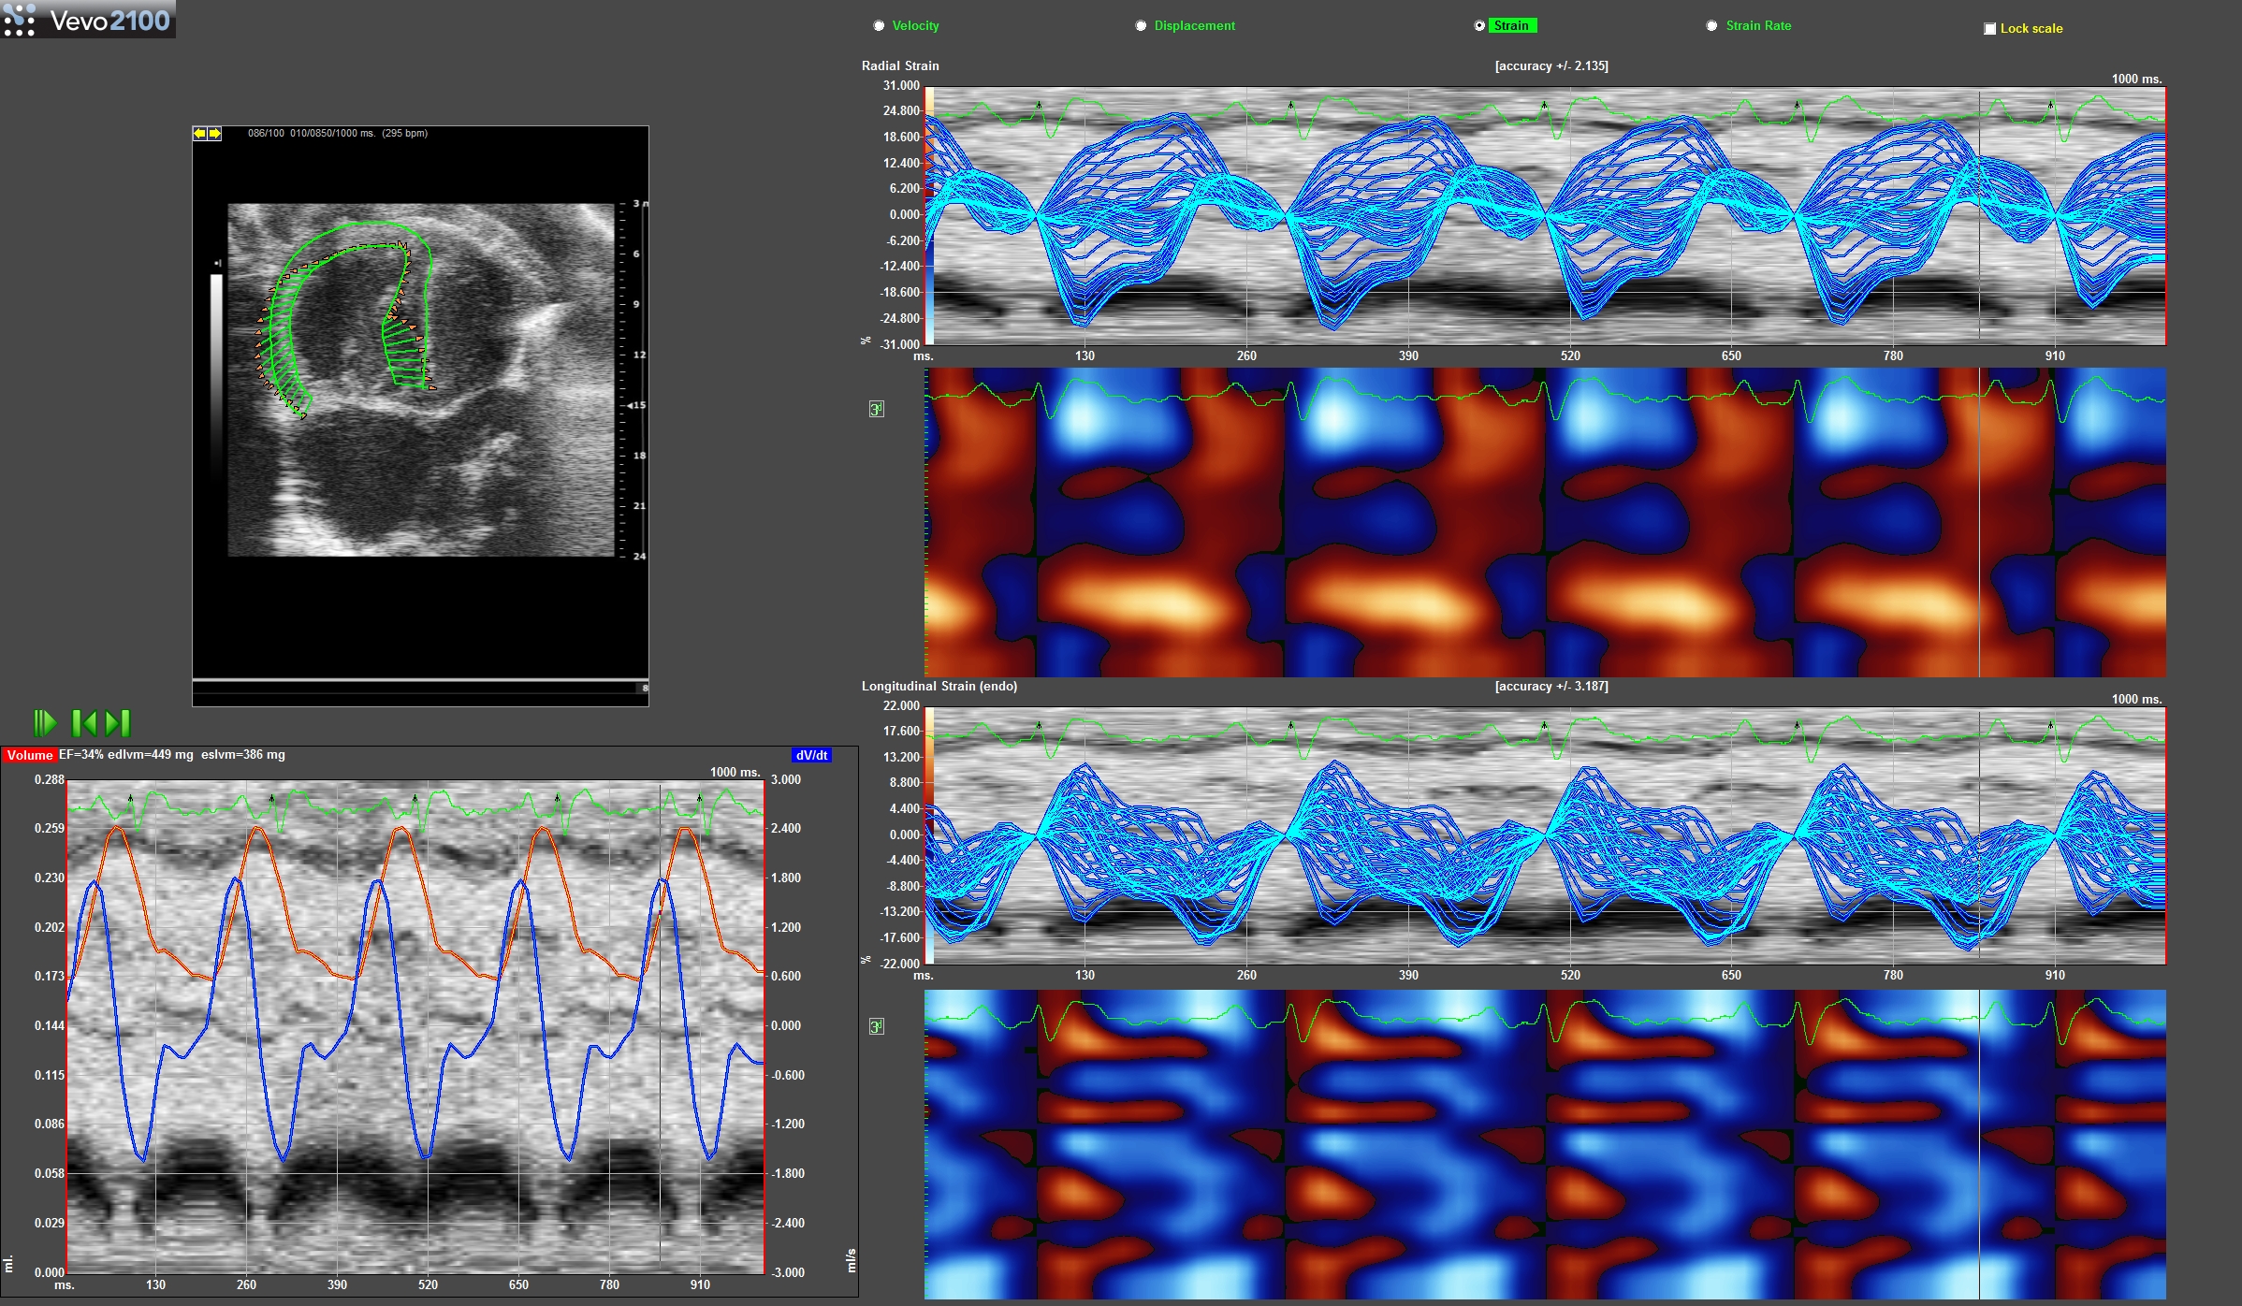Step to next frame with green arrow
The width and height of the screenshot is (2242, 1306).
(118, 722)
